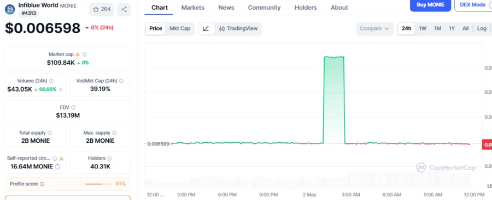Add MONIE to watchlist star

tap(96, 9)
